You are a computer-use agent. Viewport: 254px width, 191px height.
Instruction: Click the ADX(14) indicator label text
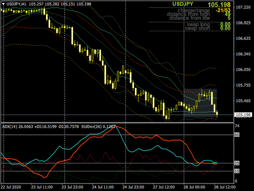click(x=10, y=127)
